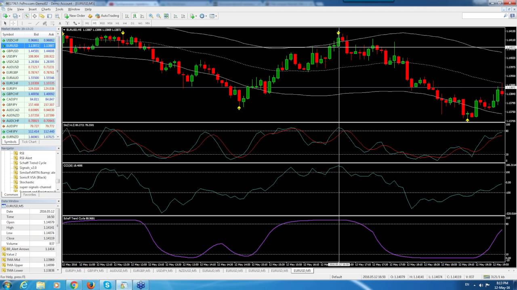Select the vertical line drawing tool
The image size is (517, 290).
(22, 23)
